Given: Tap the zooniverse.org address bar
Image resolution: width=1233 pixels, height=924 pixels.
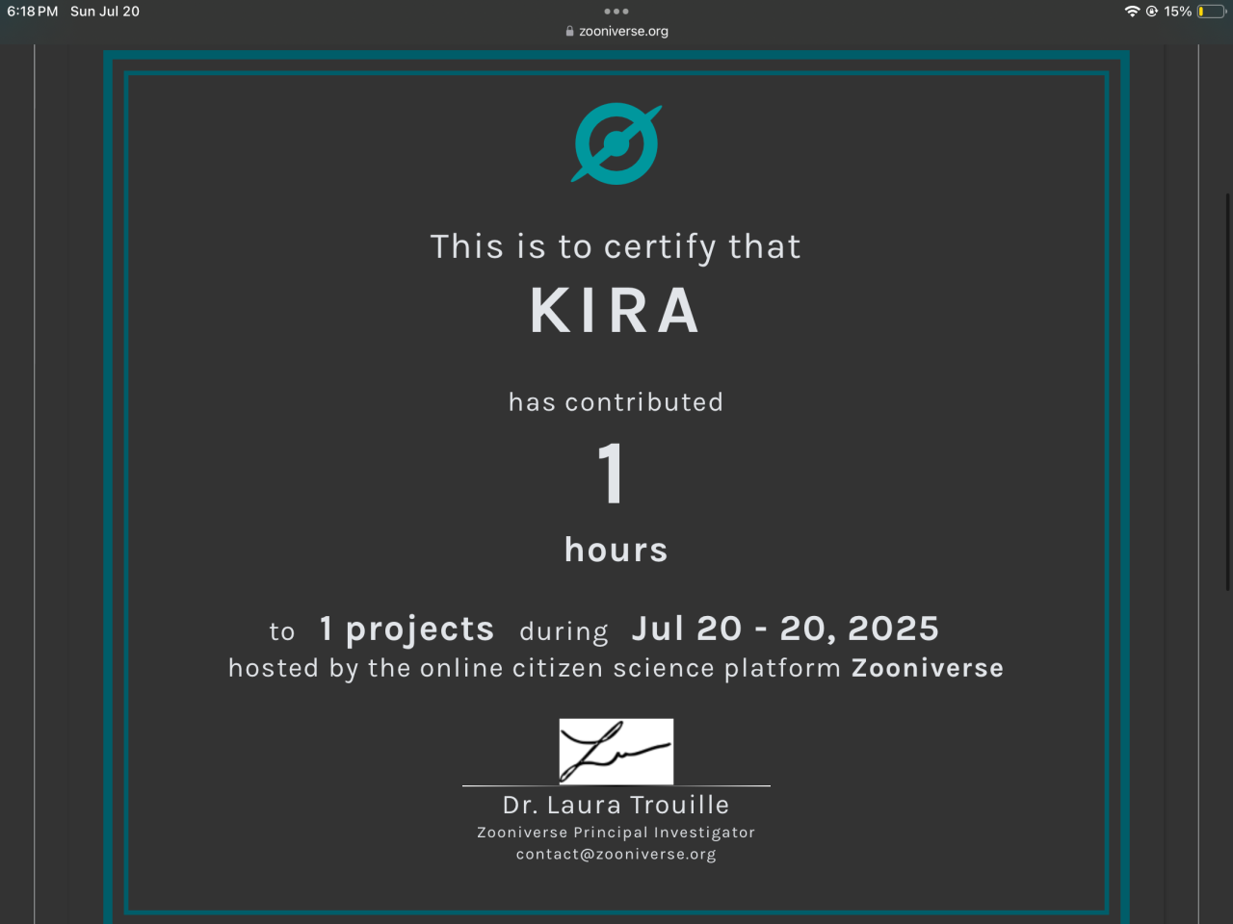Looking at the screenshot, I should click(x=616, y=31).
